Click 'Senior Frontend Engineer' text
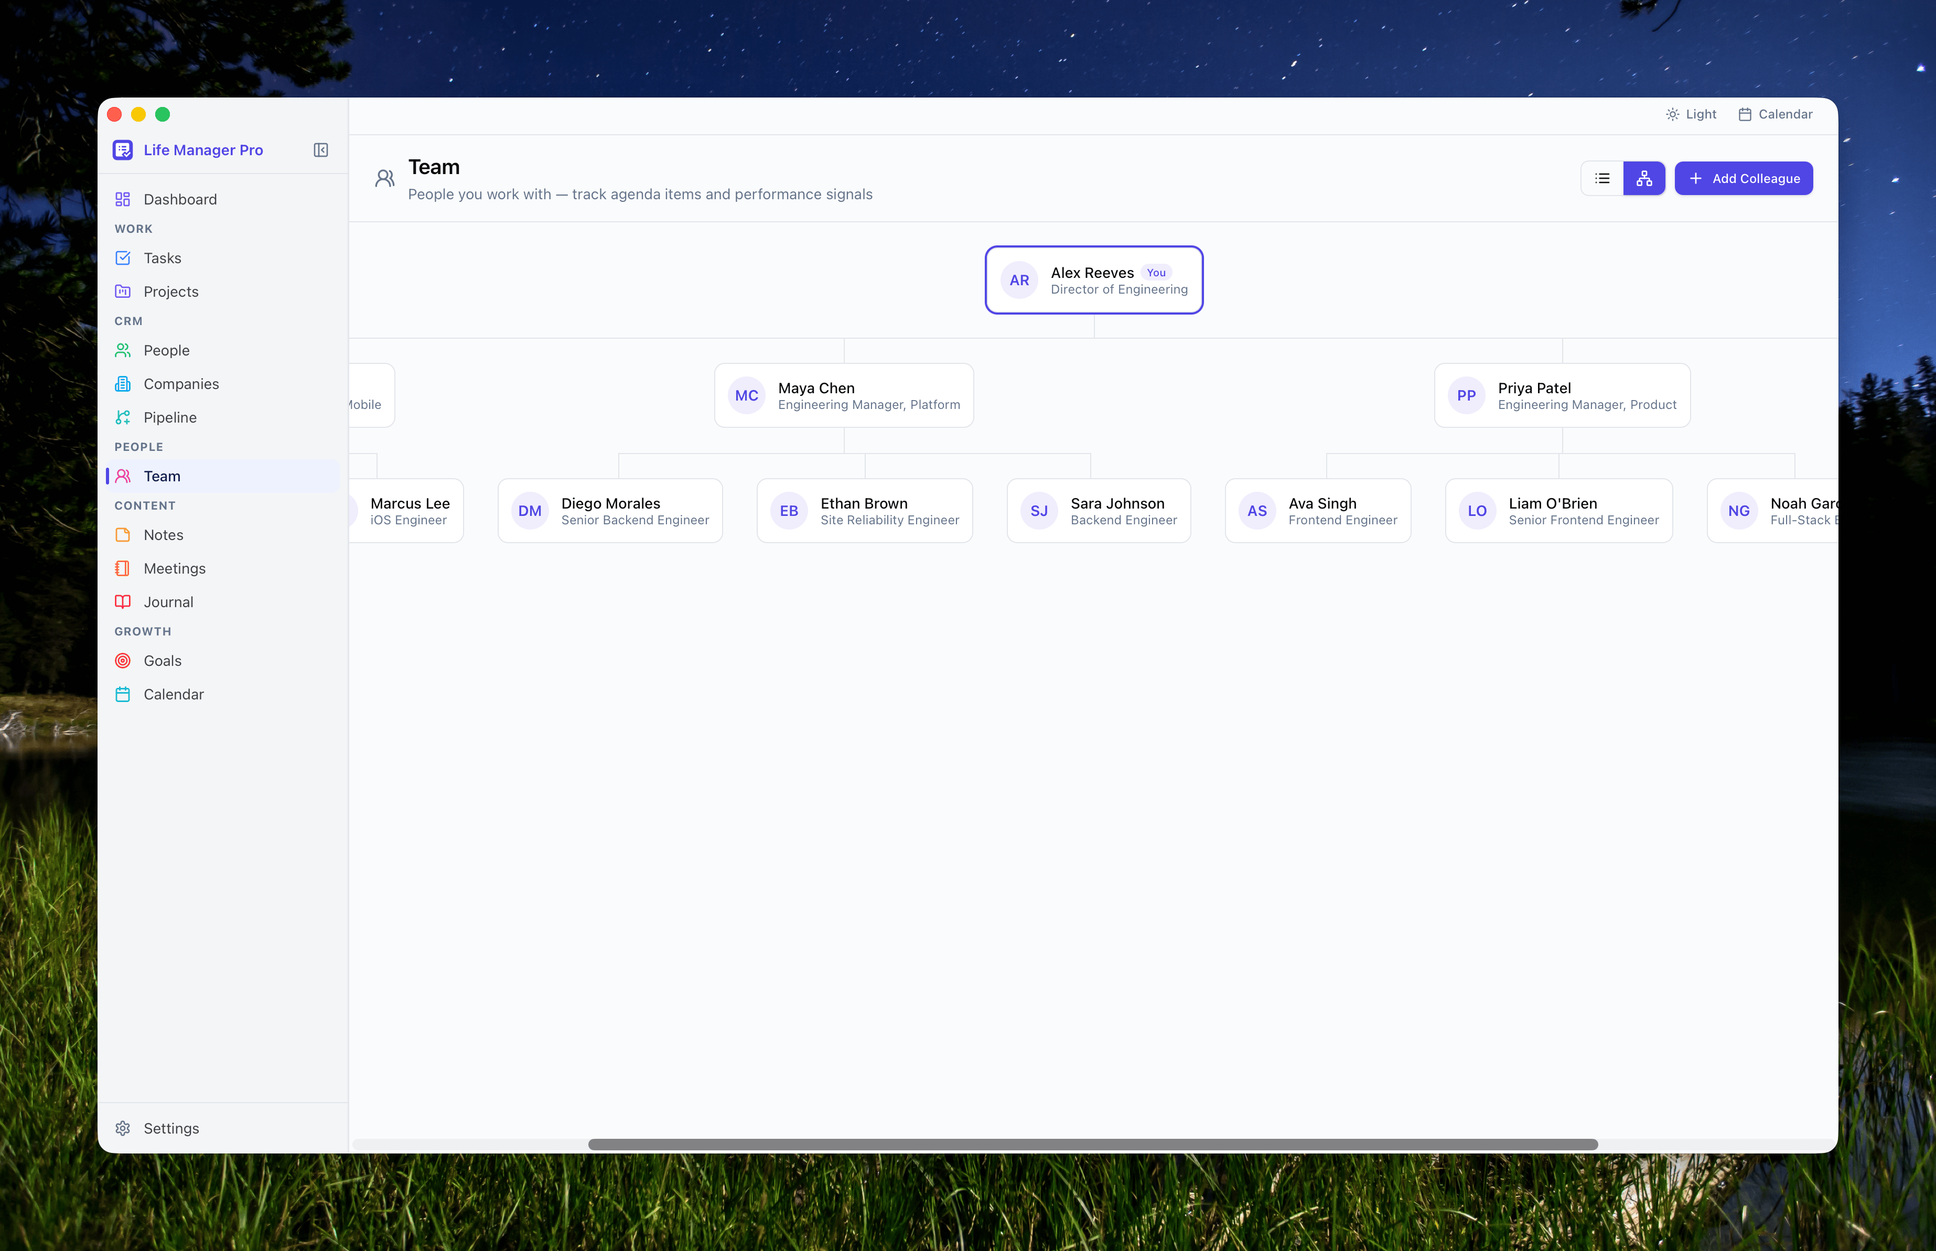The image size is (1936, 1251). [x=1584, y=520]
